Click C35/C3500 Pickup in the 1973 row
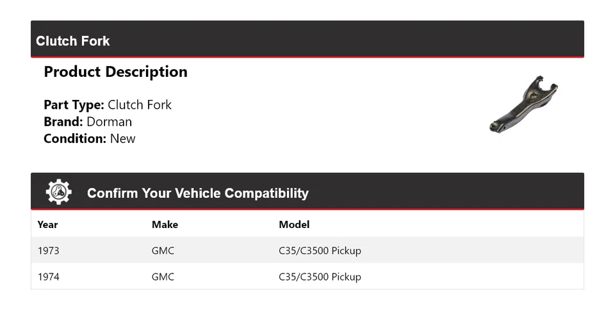 [320, 250]
